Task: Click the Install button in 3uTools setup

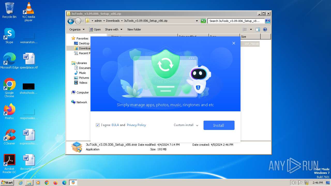Action: point(219,125)
